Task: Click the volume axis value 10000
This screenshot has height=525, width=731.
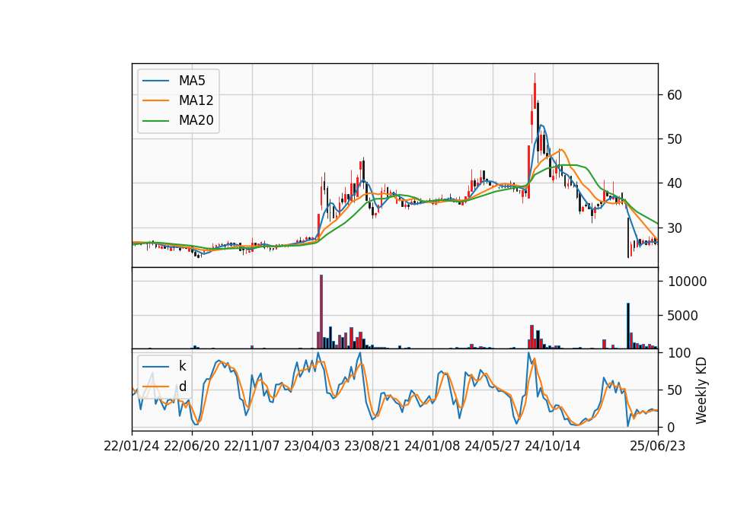Action: pos(688,282)
